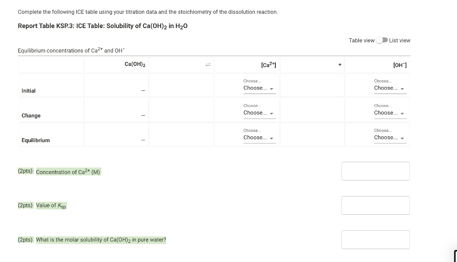
Task: Toggle the Table view / List view switch
Action: 382,40
